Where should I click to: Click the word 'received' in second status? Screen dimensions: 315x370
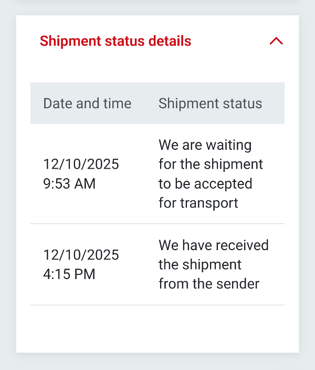coord(242,245)
